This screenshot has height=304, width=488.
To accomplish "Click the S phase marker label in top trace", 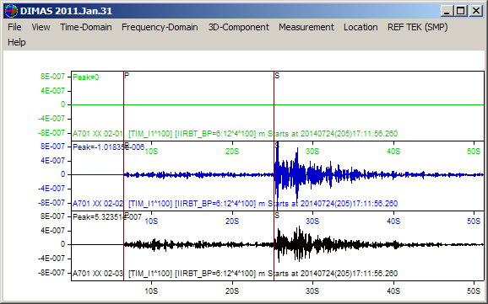I will pyautogui.click(x=277, y=76).
